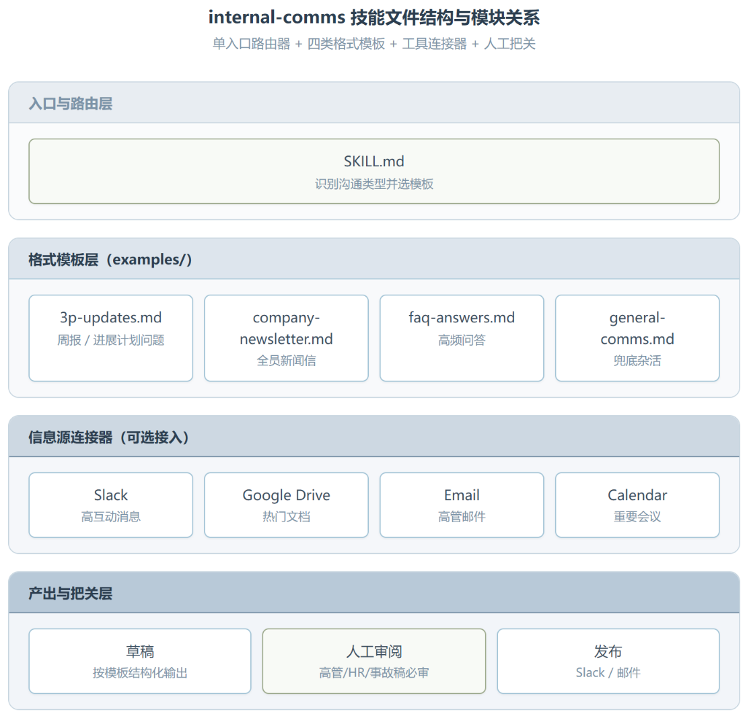Viewport: 747px width, 716px height.
Task: Click the text 重要会议
Action: click(637, 516)
